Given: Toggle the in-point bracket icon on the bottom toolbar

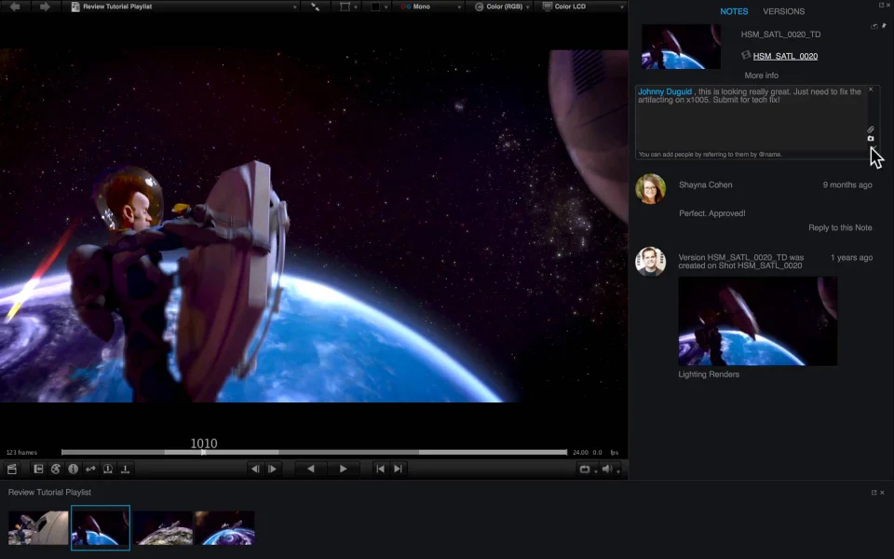Looking at the screenshot, I should [x=38, y=469].
